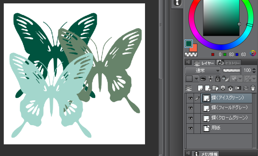Viewport: 258px width, 156px height.
Task: Open ruler visibility dropdown
Action: (x=250, y=79)
